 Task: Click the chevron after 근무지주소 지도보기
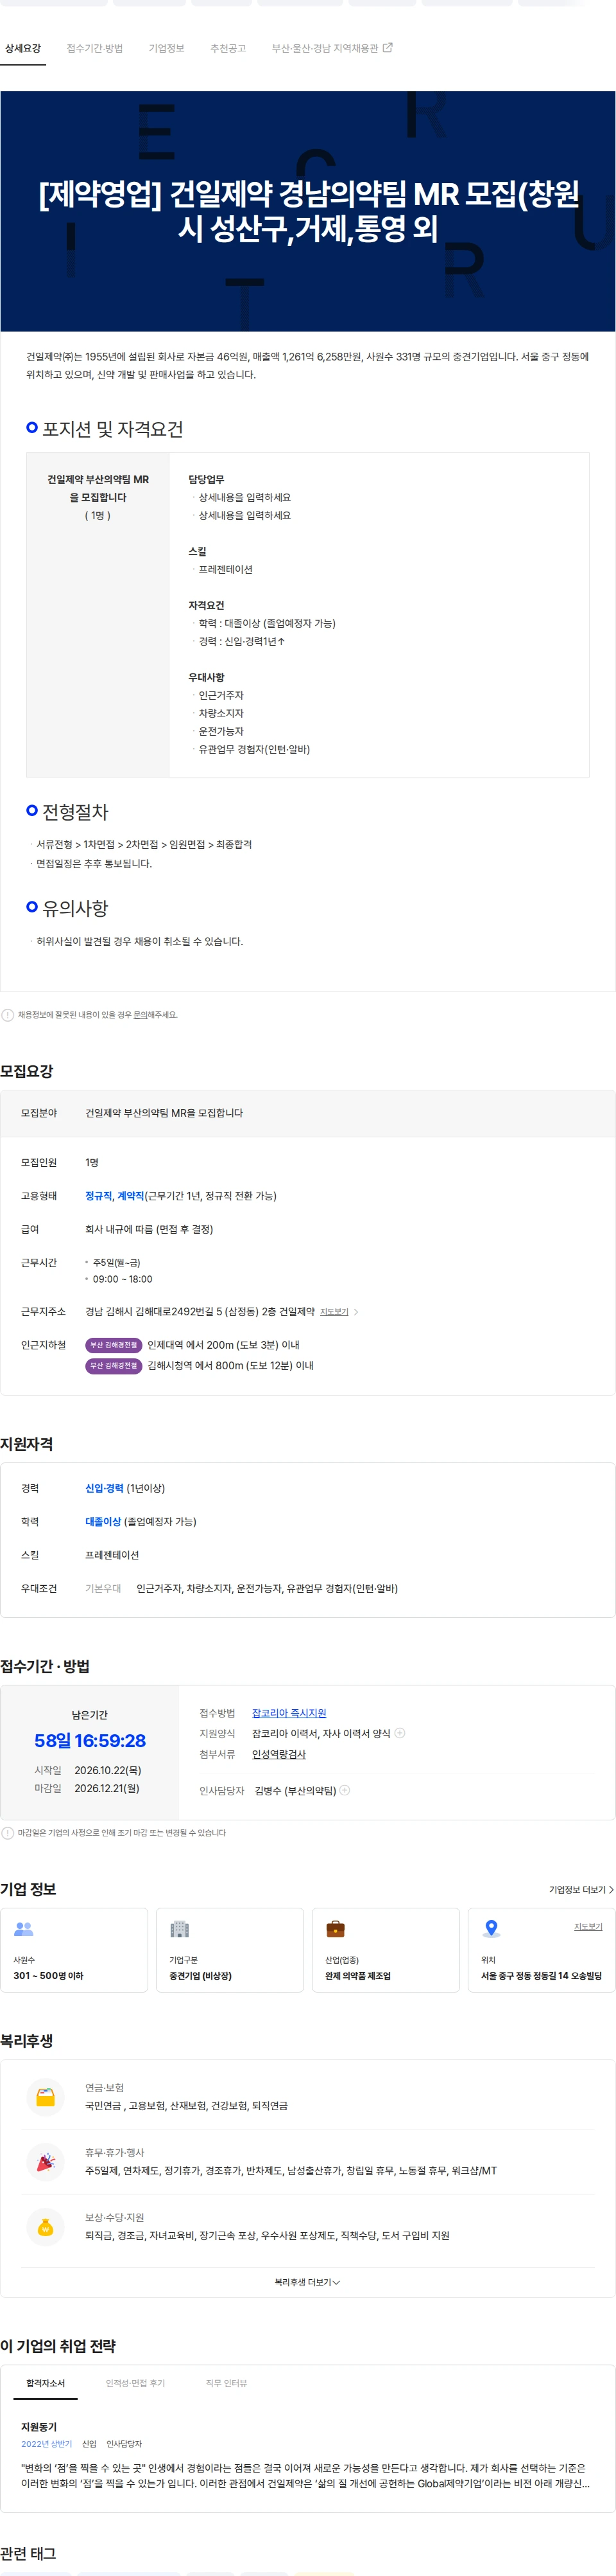coord(356,1311)
